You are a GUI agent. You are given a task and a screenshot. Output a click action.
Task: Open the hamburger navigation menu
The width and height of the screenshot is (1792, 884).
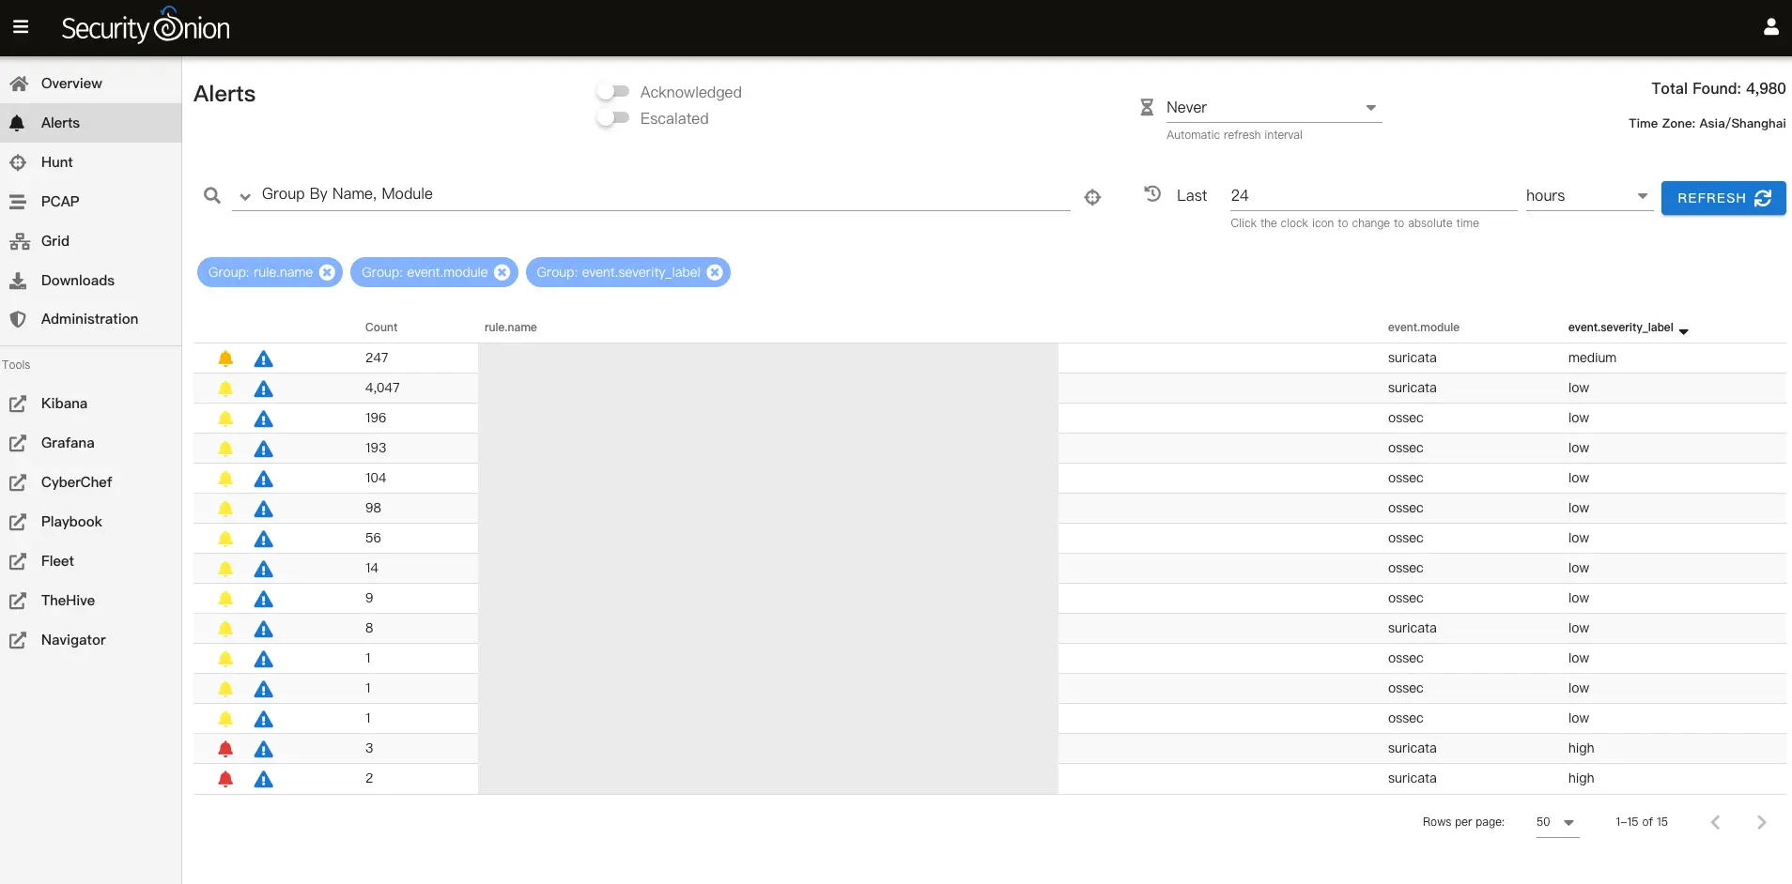tap(21, 27)
